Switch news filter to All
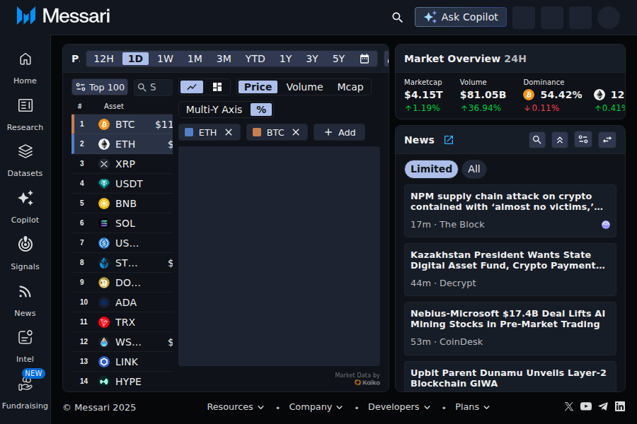 click(474, 169)
